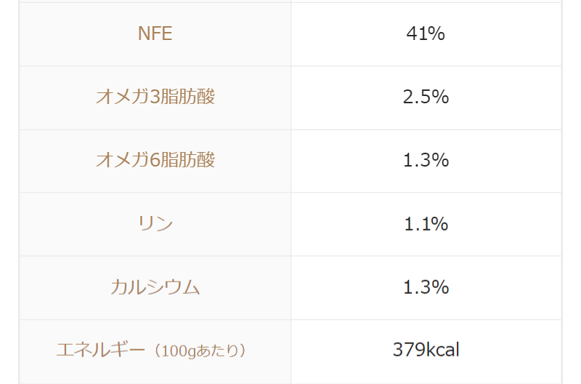Click the digit 6 in オメガ6脂肪酸

click(x=154, y=160)
